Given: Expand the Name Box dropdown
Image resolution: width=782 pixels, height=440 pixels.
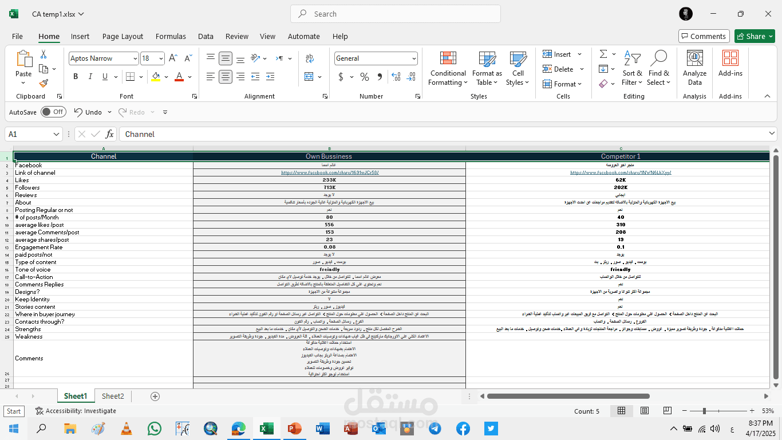Looking at the screenshot, I should click(56, 134).
